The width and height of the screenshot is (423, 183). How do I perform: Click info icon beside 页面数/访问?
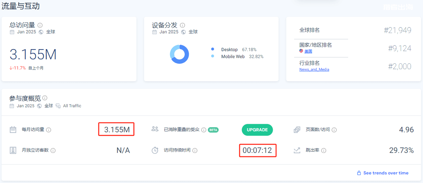(x=334, y=130)
